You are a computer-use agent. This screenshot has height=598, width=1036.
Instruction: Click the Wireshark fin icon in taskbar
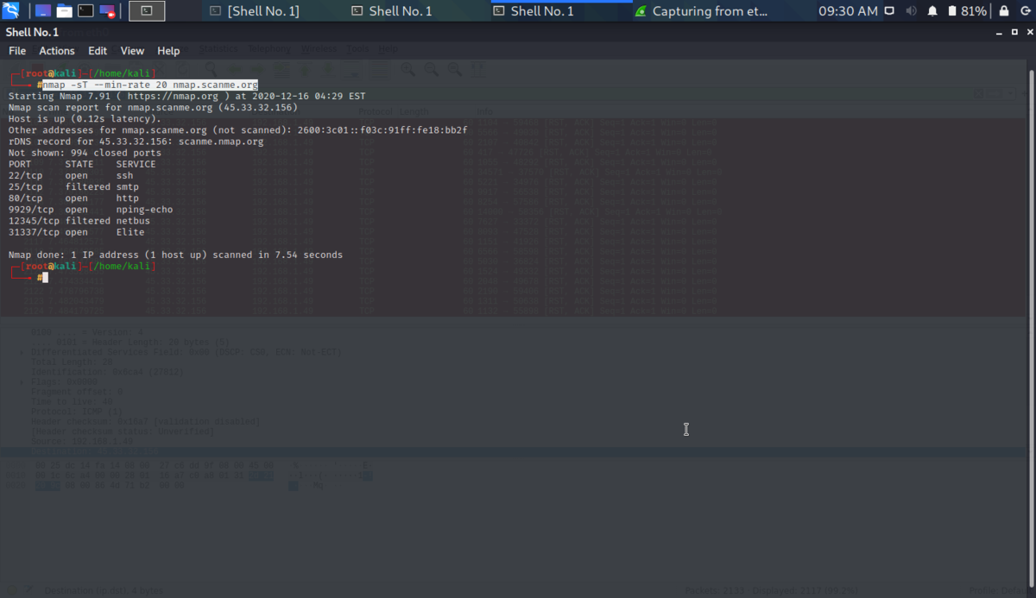coord(640,11)
